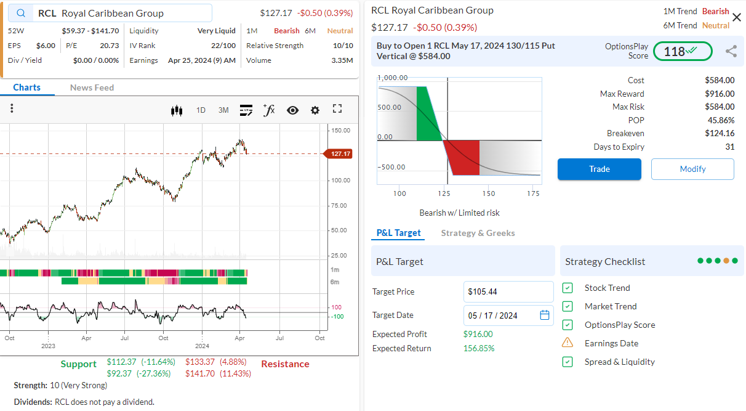Close the trade idea panel

click(x=737, y=17)
